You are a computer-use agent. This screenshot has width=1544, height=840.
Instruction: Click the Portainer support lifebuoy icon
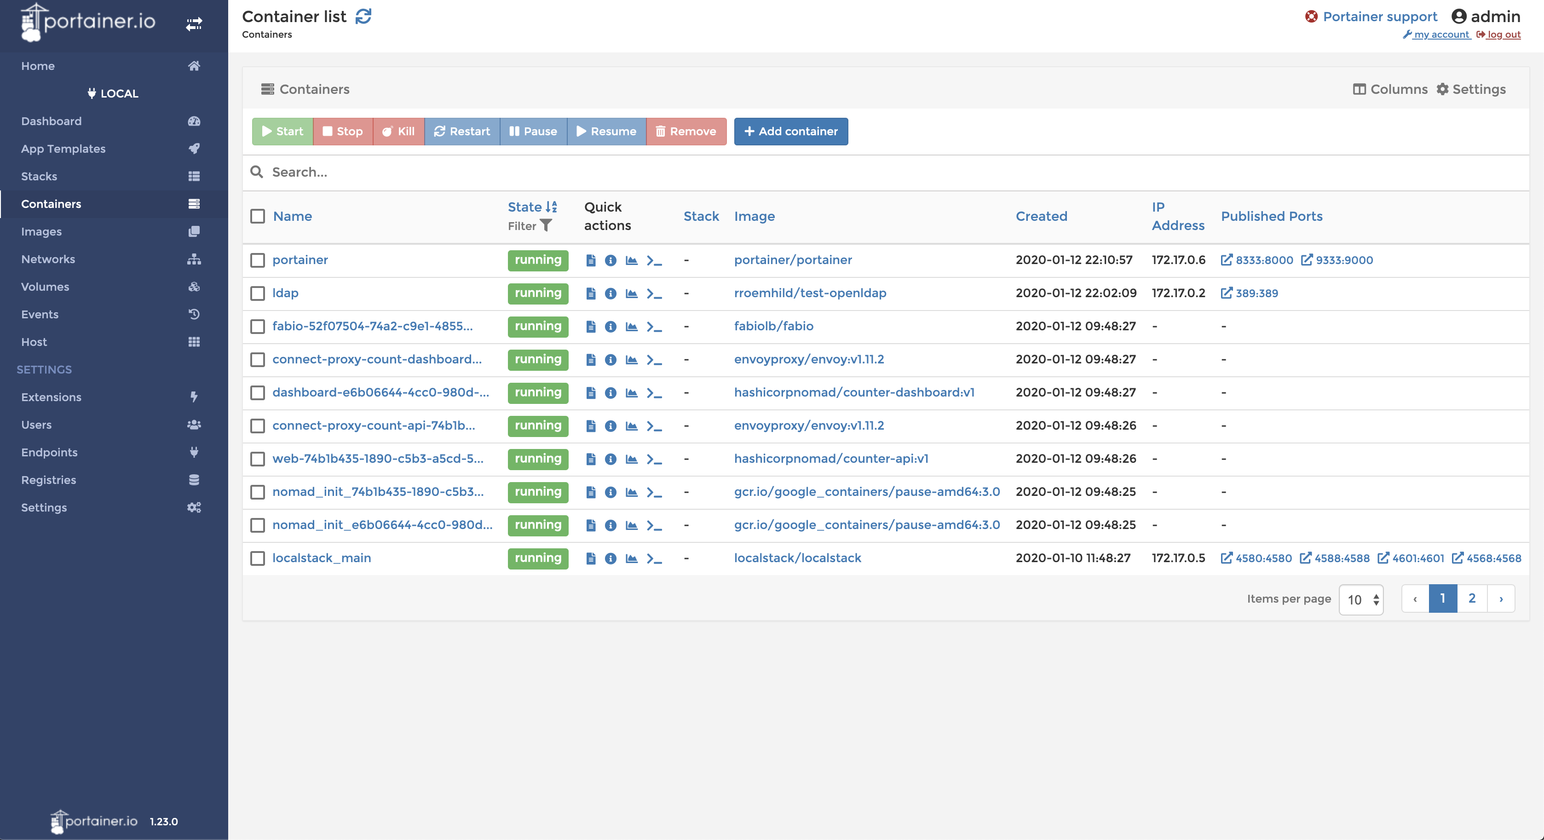tap(1312, 16)
